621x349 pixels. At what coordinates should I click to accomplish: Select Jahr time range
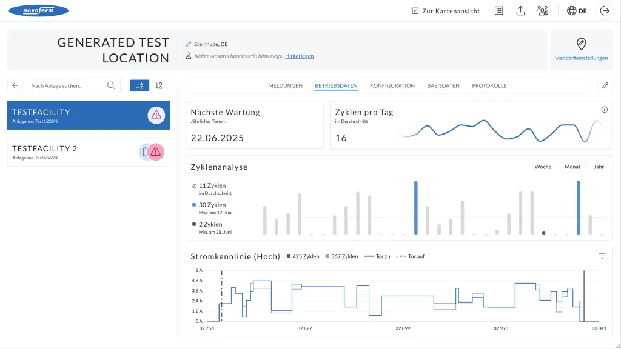(599, 167)
